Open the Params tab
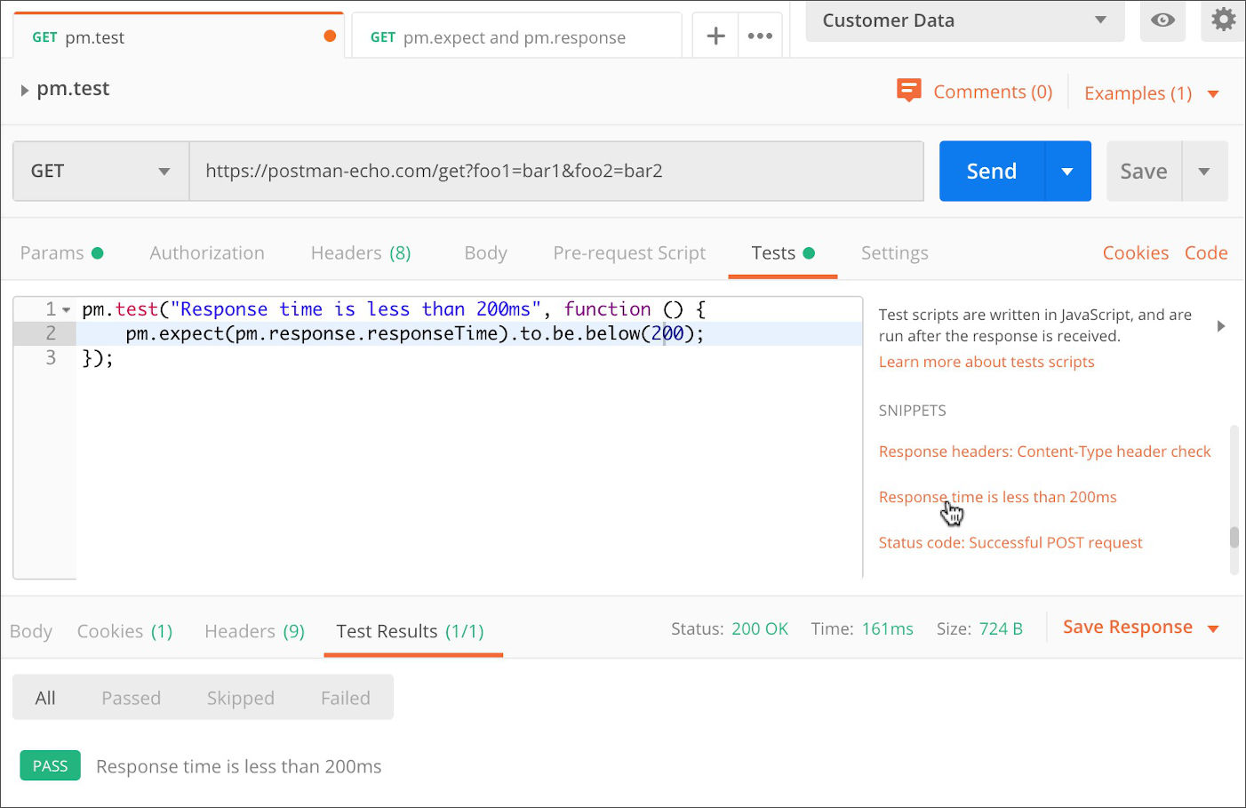The image size is (1246, 808). (x=61, y=253)
